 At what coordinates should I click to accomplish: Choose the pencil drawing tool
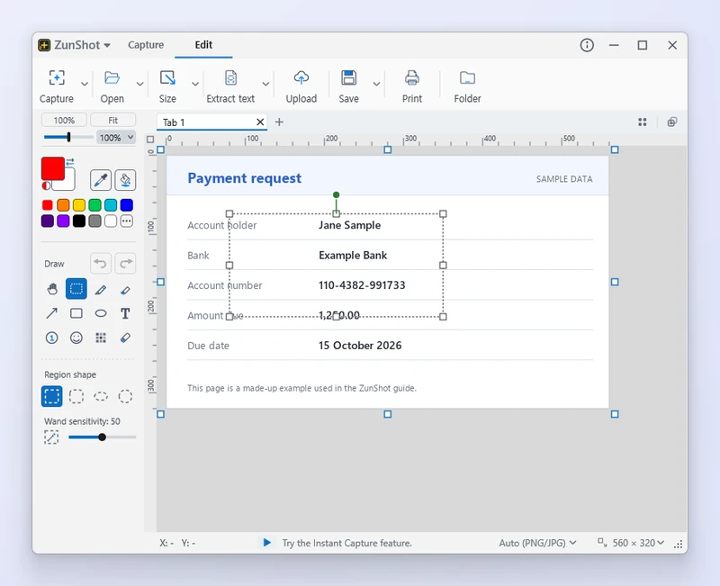101,290
